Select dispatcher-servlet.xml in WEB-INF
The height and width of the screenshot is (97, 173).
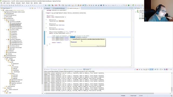[x=16, y=83]
